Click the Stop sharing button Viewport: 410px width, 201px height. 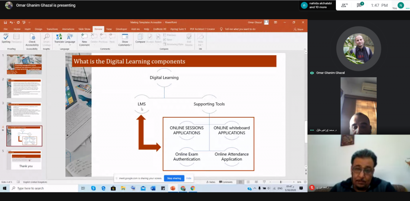174,178
